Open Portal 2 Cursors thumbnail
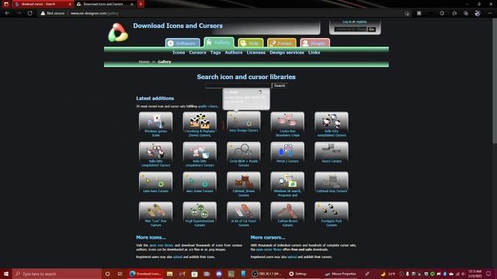Screen dimensions: 497x279 (287, 153)
